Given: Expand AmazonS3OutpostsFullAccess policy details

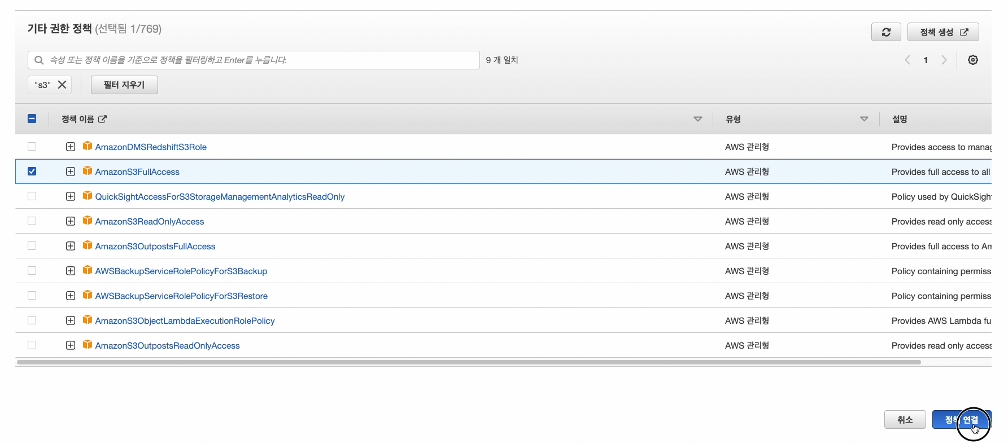Looking at the screenshot, I should click(71, 246).
